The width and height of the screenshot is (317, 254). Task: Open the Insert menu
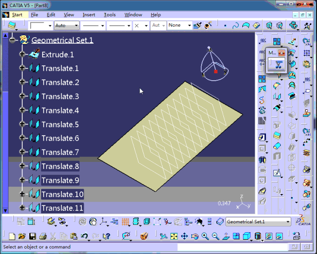89,15
